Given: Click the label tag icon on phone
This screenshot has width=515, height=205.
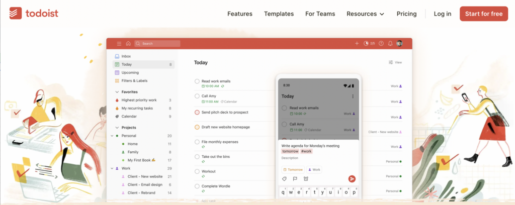Looking at the screenshot, I should [x=285, y=179].
